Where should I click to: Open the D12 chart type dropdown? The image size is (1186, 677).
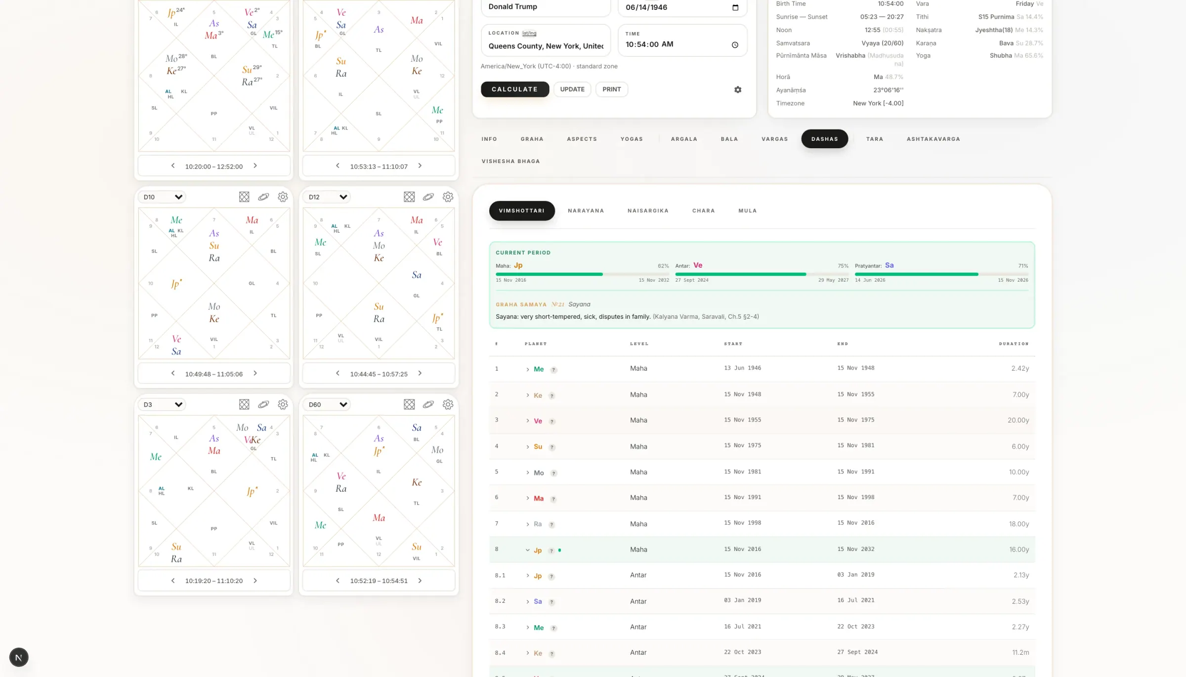pyautogui.click(x=327, y=197)
